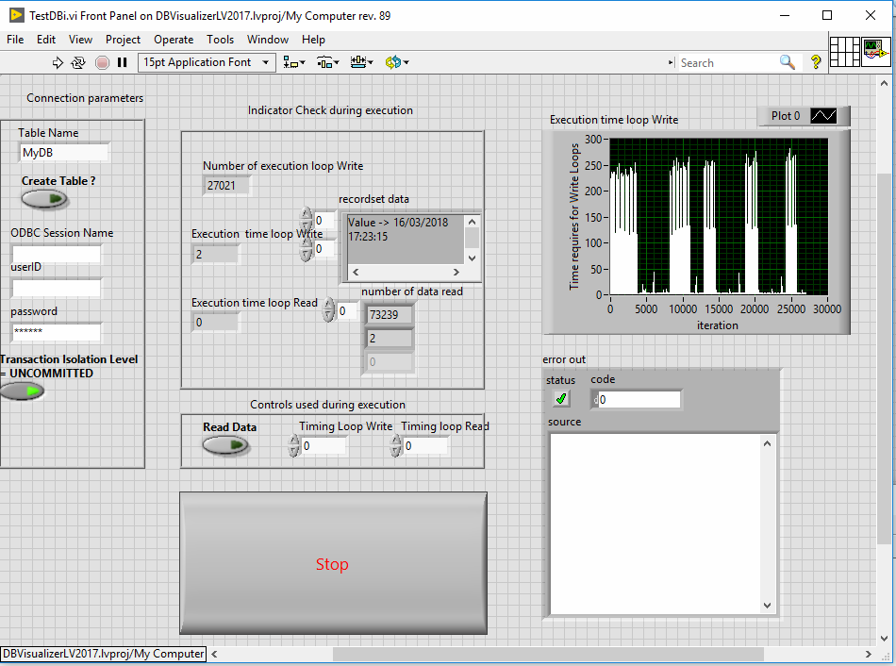Viewport: 896px width, 666px height.
Task: Toggle the Read Data switch
Action: 225,444
